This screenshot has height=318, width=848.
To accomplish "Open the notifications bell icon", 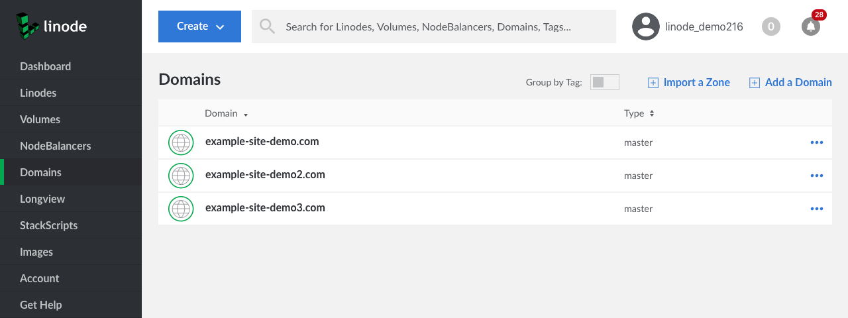I will point(810,26).
